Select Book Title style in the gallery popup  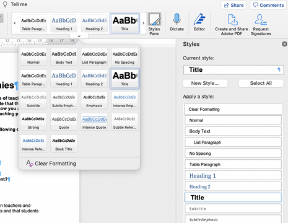coord(64,144)
